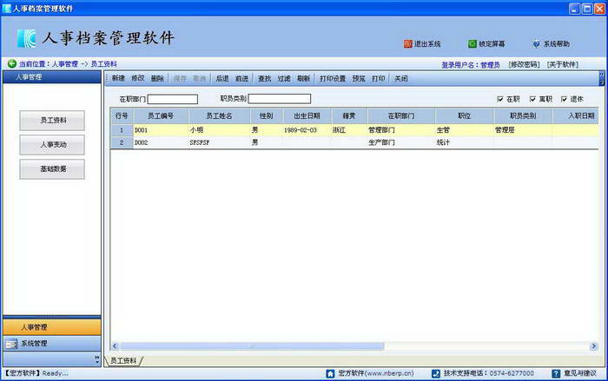Click employee ID cell D001
The width and height of the screenshot is (608, 381).
coord(161,130)
